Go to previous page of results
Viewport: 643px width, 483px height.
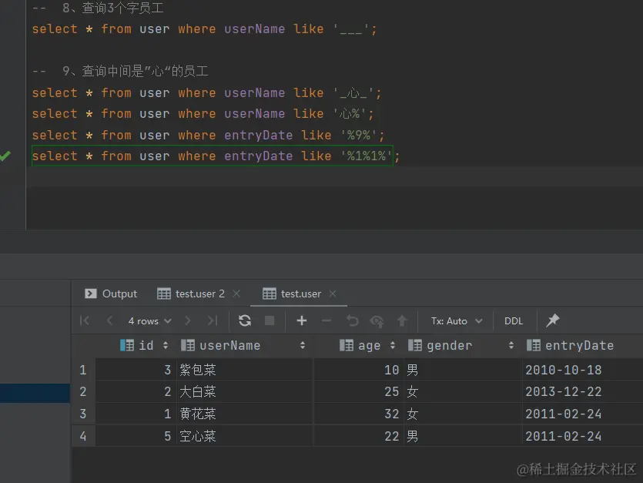109,320
